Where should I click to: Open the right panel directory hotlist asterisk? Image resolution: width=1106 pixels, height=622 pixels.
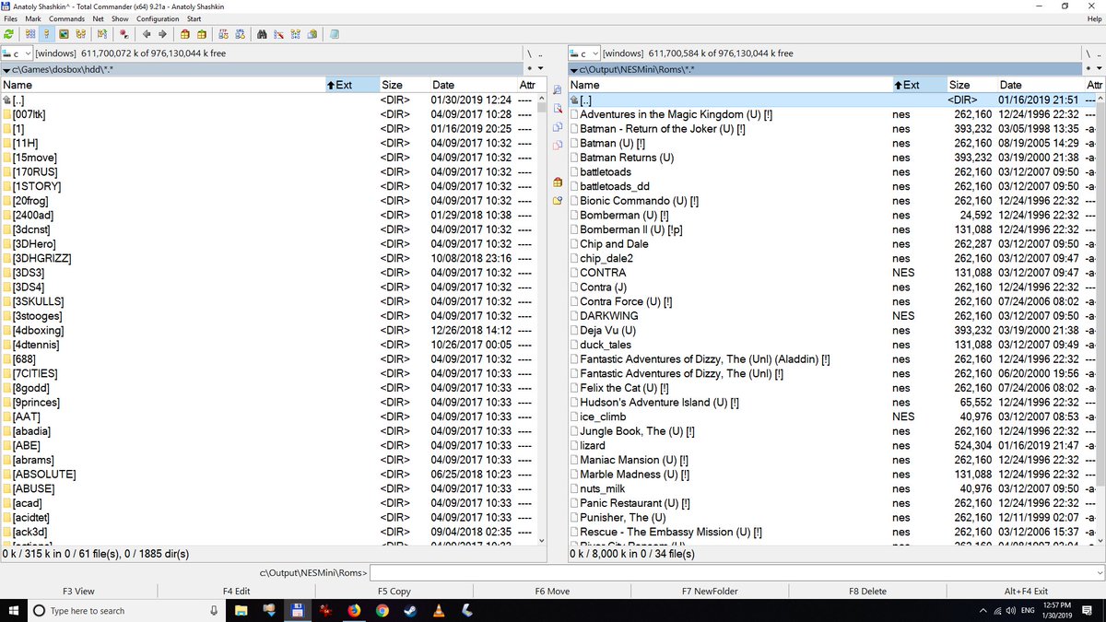(1089, 69)
